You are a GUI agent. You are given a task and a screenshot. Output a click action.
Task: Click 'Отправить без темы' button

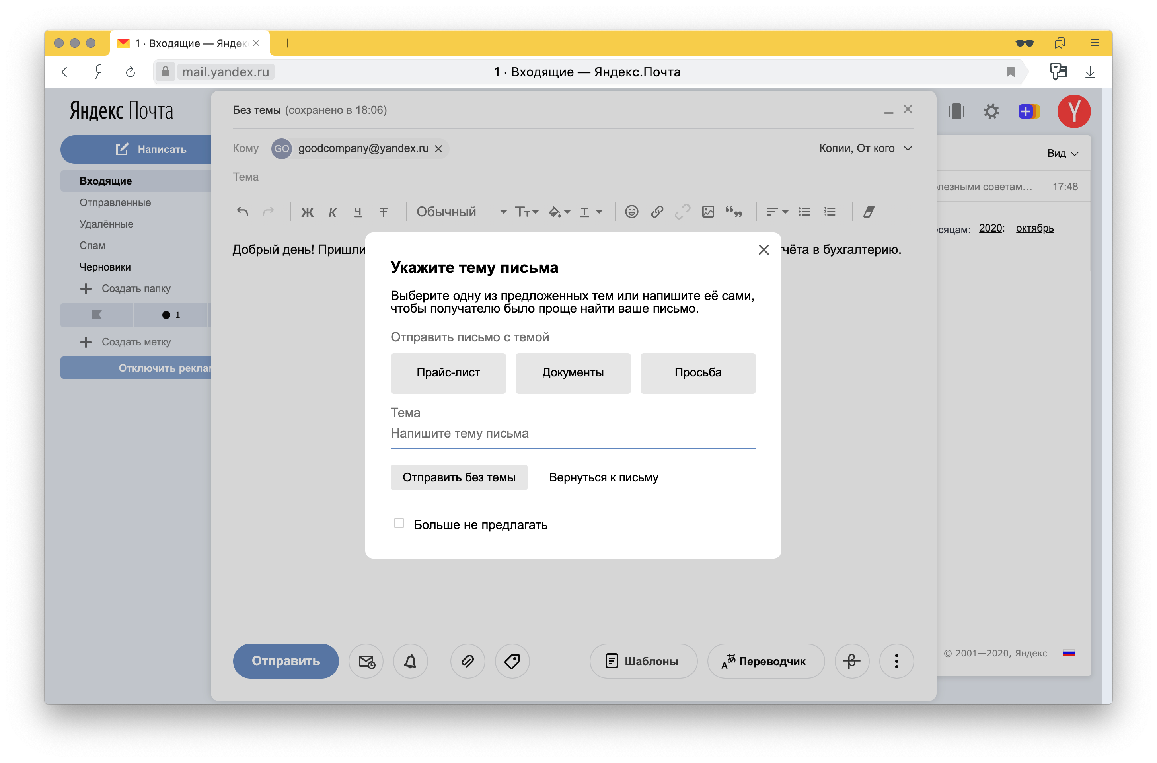(458, 477)
